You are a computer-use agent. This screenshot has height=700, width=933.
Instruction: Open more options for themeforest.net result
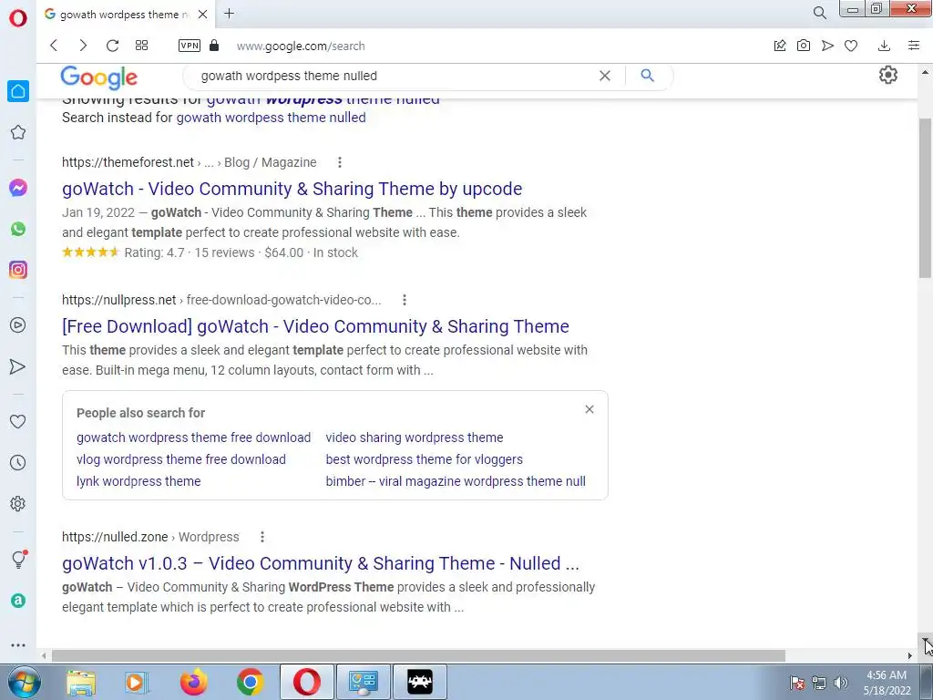pos(339,162)
